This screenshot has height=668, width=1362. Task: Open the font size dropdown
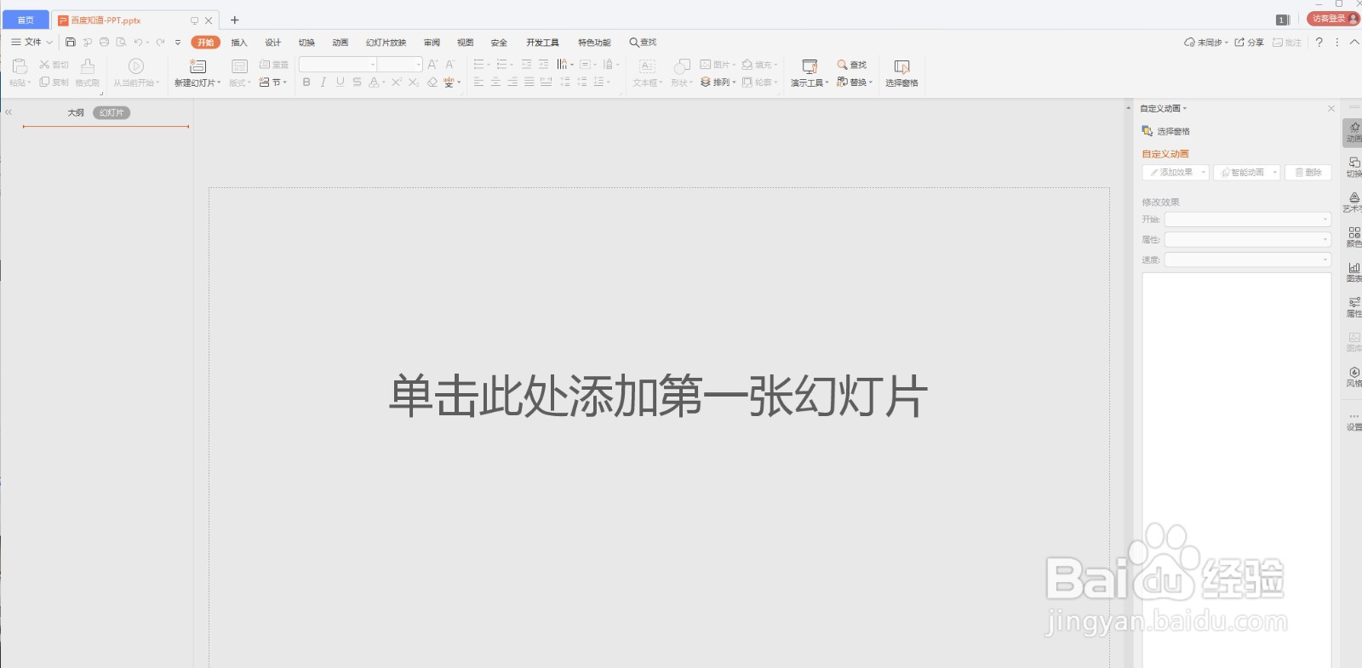pos(419,65)
